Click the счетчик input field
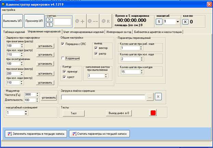 (x=62, y=22)
